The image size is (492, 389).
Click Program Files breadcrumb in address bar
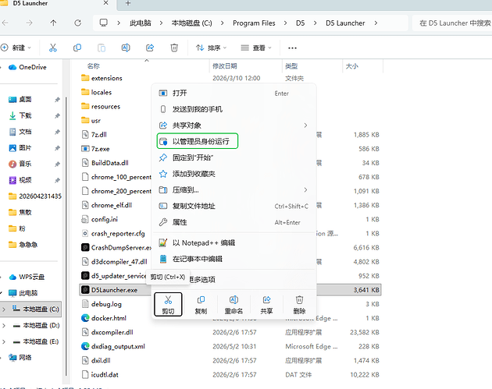pyautogui.click(x=254, y=23)
